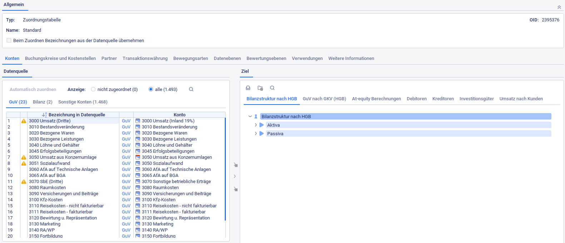Enable 'Beim Zuordnen Bezeichnungen aus der Datenquelle übernehmen' checkbox
The height and width of the screenshot is (243, 565).
coord(9,40)
